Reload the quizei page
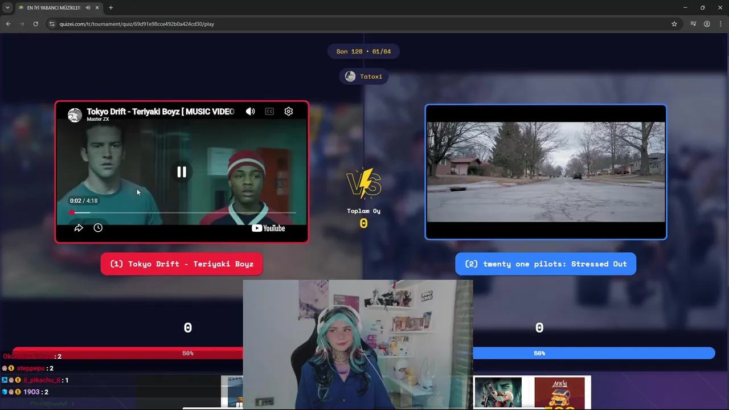Image resolution: width=729 pixels, height=410 pixels. (x=35, y=24)
